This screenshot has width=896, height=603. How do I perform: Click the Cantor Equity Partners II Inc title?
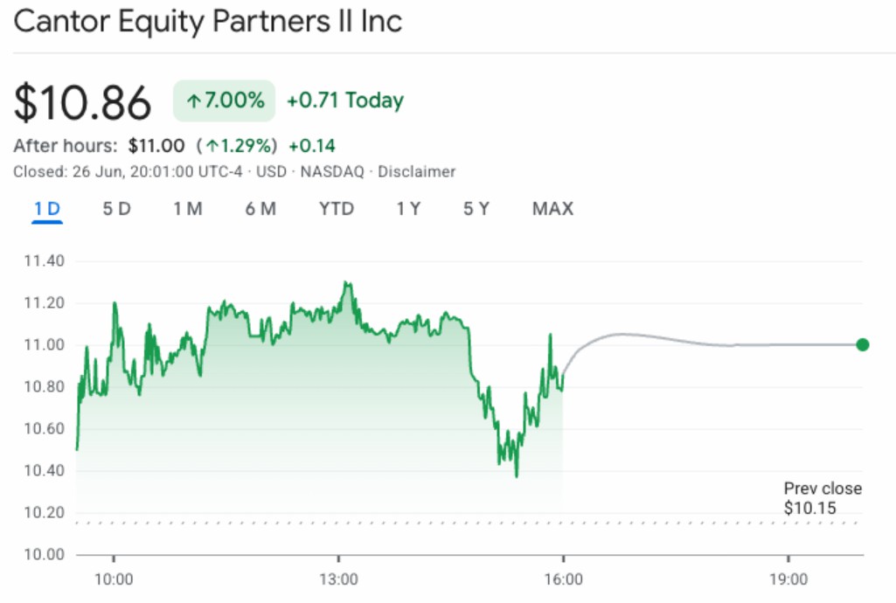click(207, 22)
